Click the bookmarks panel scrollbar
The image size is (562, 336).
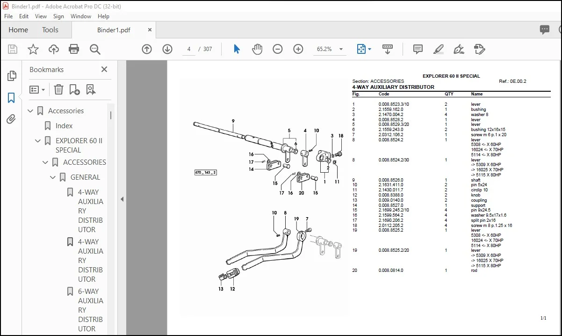[111, 115]
